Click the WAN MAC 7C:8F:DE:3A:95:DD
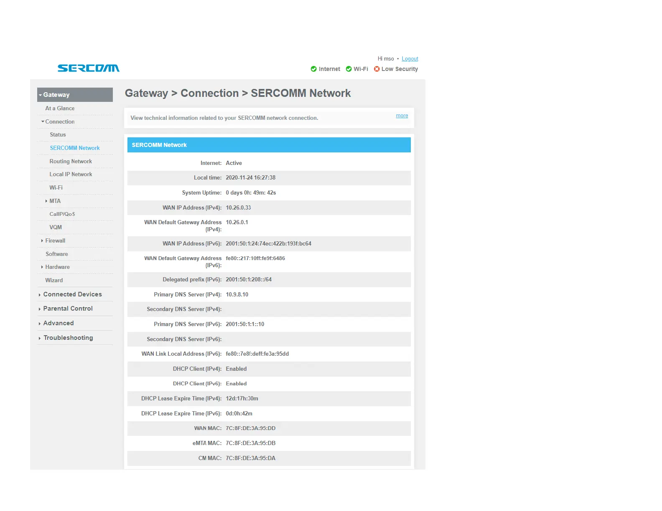 click(251, 428)
